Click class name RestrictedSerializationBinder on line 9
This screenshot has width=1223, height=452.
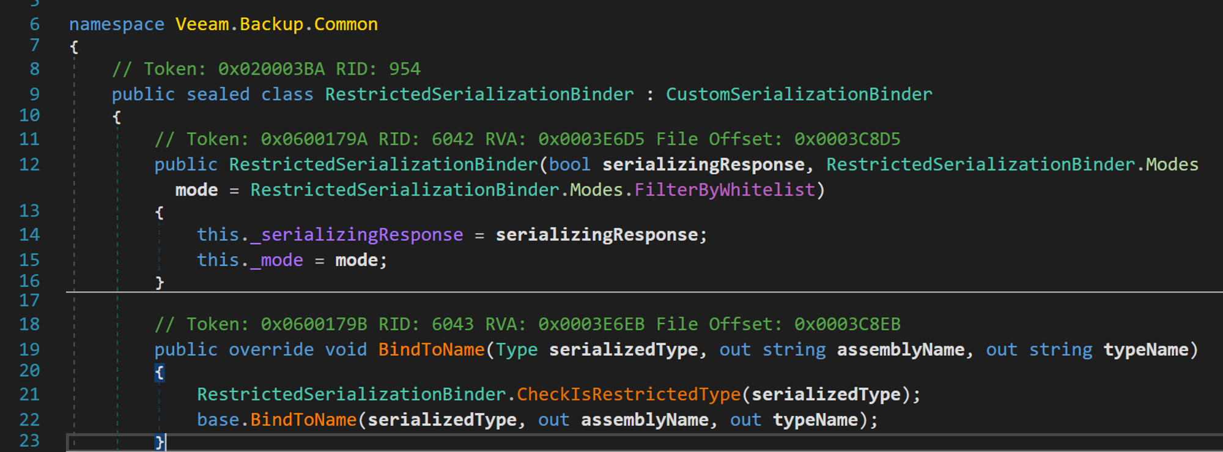coord(479,94)
